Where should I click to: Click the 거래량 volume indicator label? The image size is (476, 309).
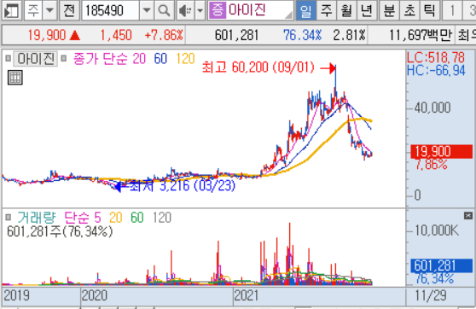(37, 218)
